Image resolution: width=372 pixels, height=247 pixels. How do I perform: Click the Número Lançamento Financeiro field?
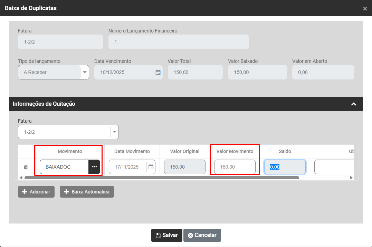coord(179,42)
